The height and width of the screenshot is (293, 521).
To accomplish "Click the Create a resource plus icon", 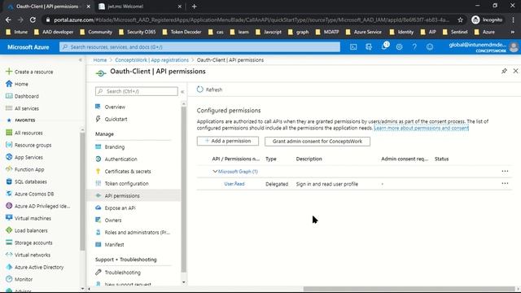I will 9,72.
